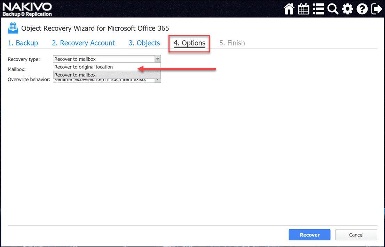Click the Recovery type combo box field
The image size is (385, 247).
tap(107, 59)
